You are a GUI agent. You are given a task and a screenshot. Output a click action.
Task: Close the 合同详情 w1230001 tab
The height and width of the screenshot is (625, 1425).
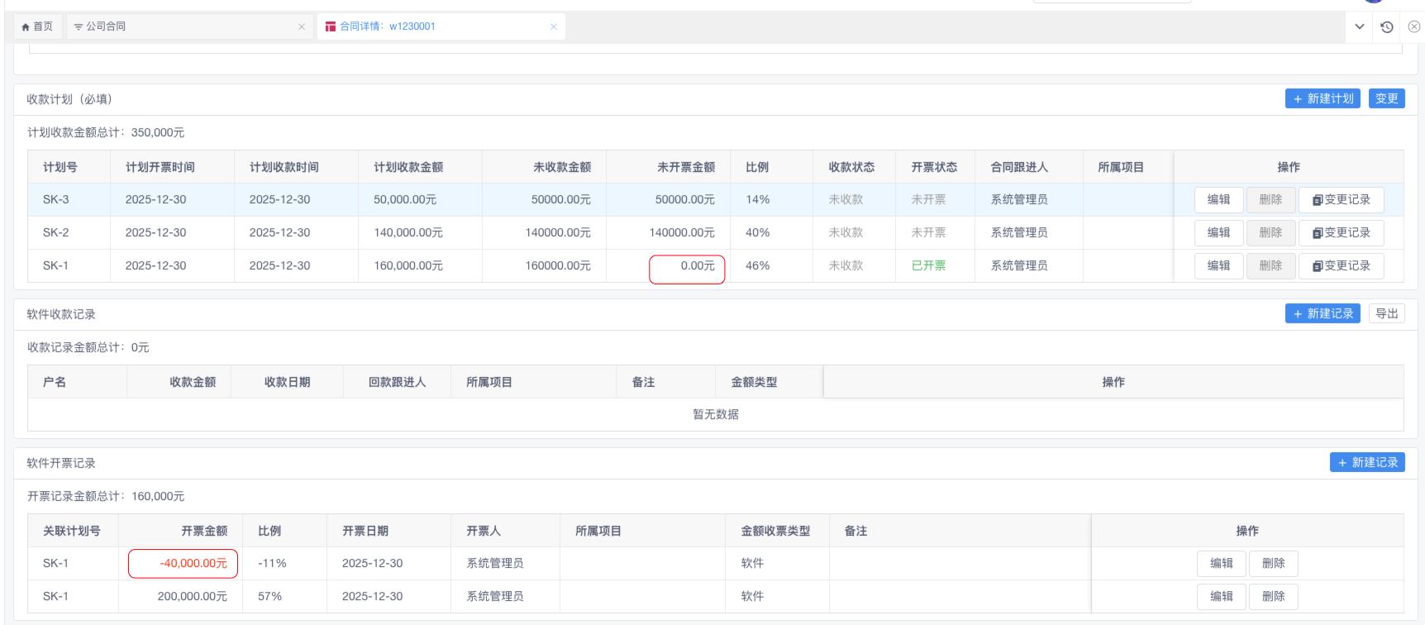click(x=554, y=26)
